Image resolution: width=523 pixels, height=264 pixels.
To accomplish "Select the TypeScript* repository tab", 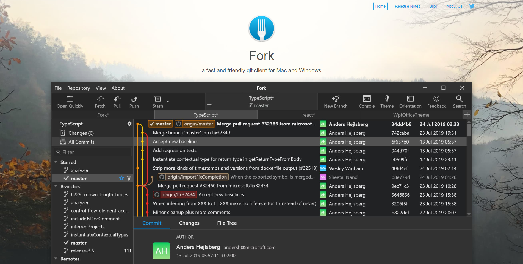I will pyautogui.click(x=206, y=115).
